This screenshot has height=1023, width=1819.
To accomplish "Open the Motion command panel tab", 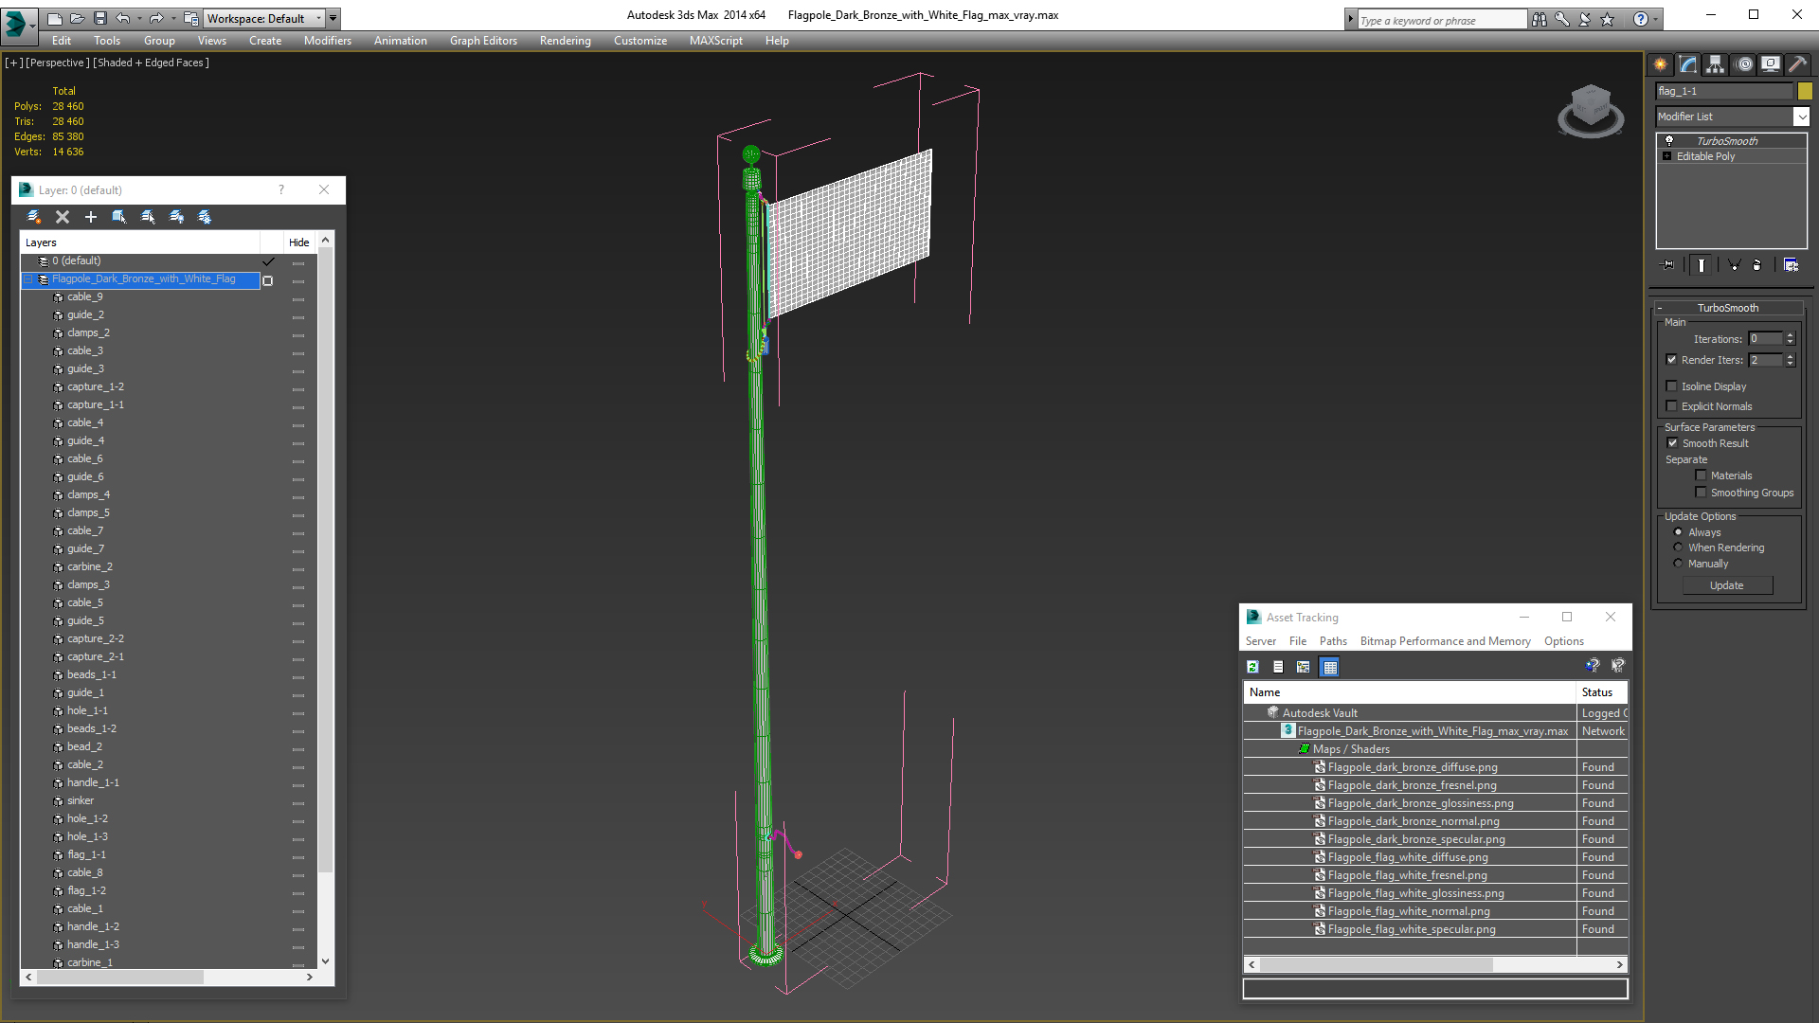I will [1744, 64].
